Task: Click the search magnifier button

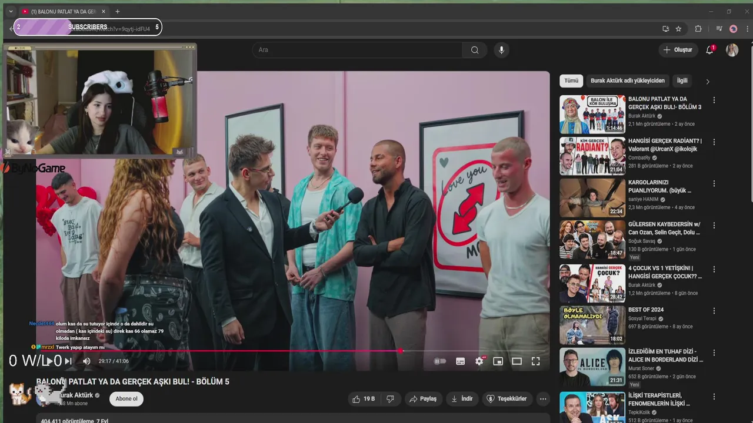Action: [475, 50]
